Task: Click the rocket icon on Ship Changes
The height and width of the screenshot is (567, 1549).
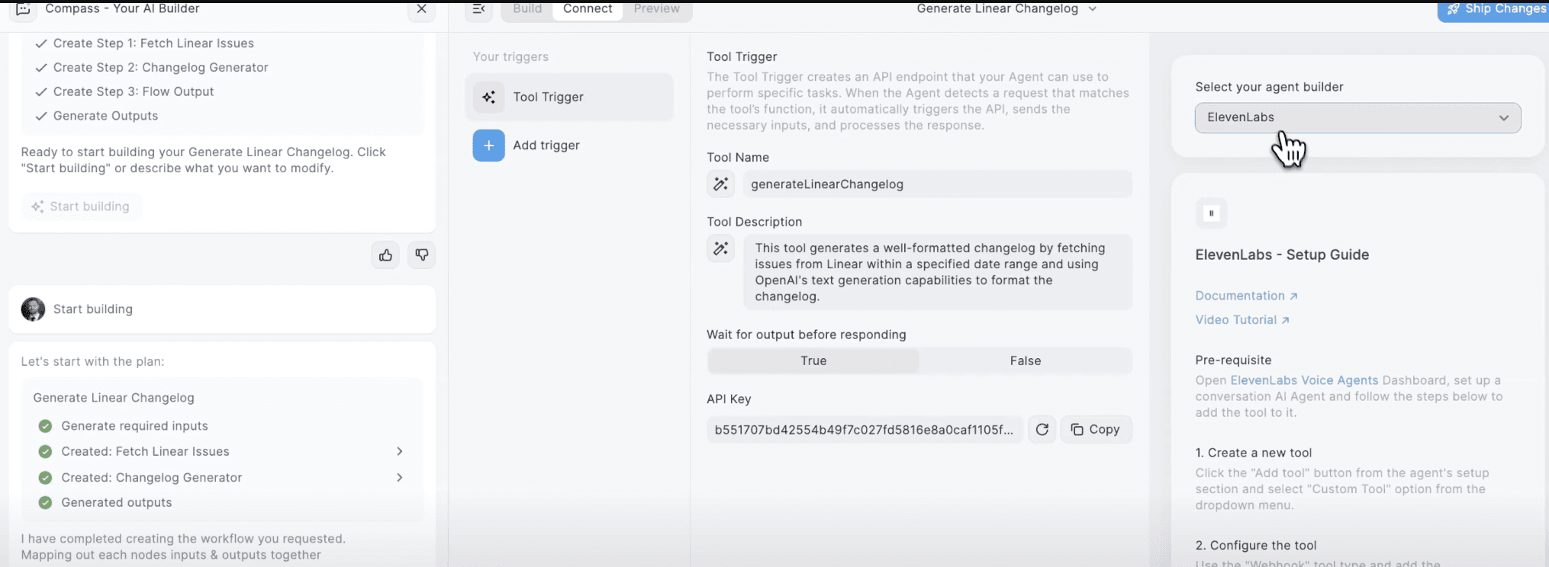Action: [x=1453, y=9]
